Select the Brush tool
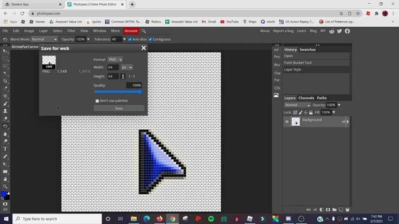The image size is (399, 224). pos(5,104)
